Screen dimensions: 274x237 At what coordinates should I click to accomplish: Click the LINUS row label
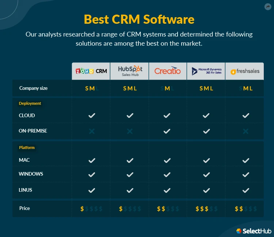[x=25, y=190]
